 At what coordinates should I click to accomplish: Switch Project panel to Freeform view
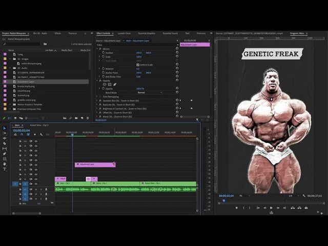coord(21,118)
